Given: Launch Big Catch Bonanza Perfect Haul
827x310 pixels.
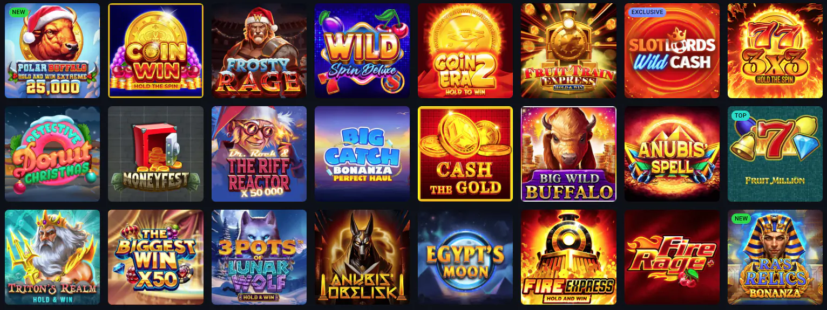Looking at the screenshot, I should click(x=362, y=154).
